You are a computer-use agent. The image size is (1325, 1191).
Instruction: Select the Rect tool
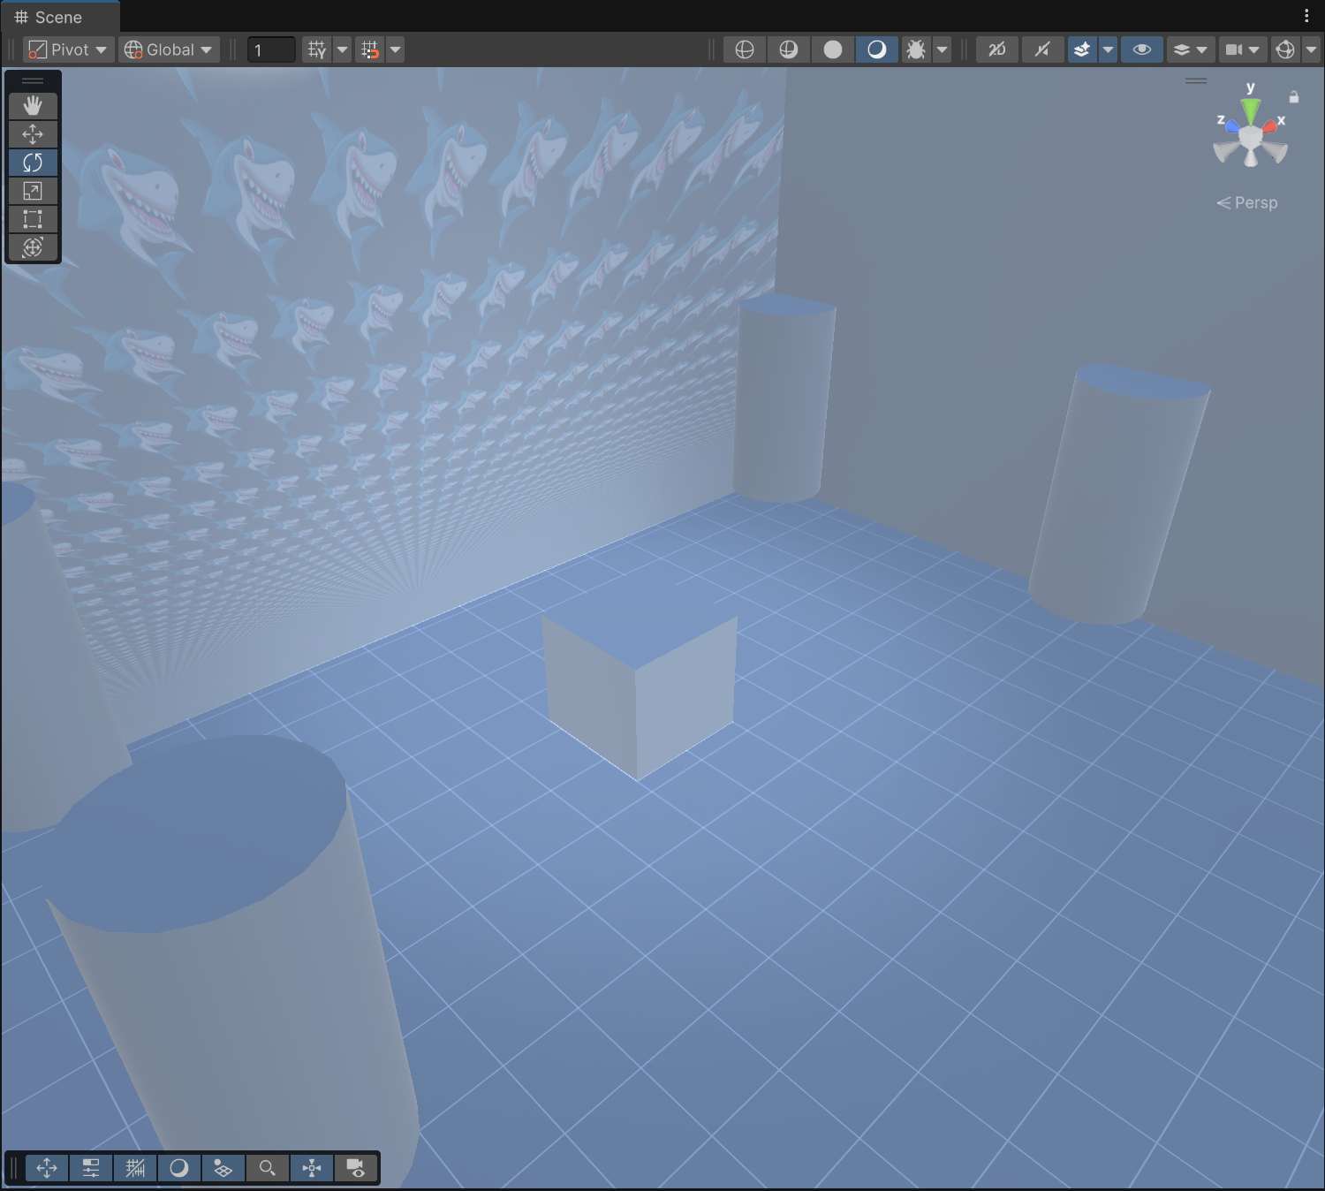click(x=33, y=219)
